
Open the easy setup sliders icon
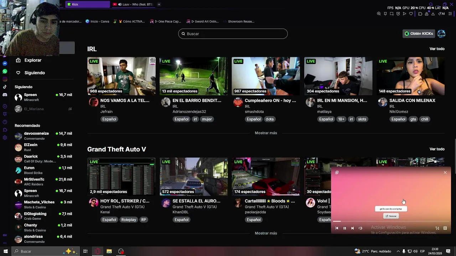point(450,14)
